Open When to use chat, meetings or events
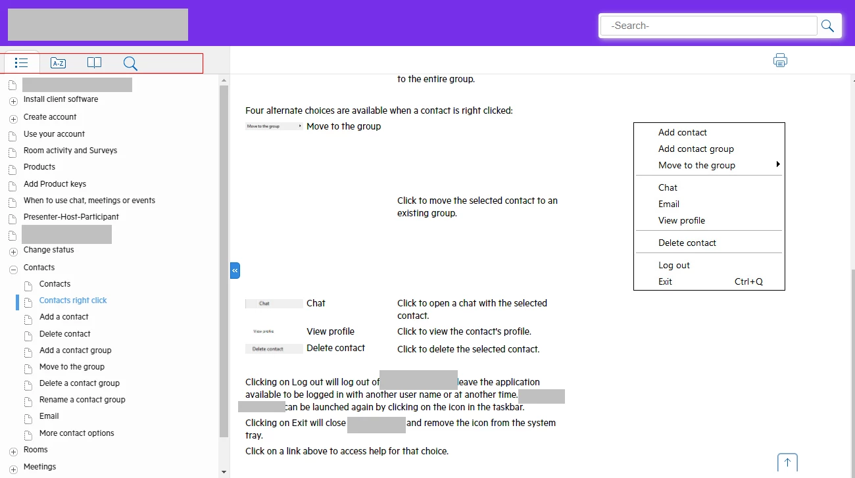 click(x=89, y=201)
